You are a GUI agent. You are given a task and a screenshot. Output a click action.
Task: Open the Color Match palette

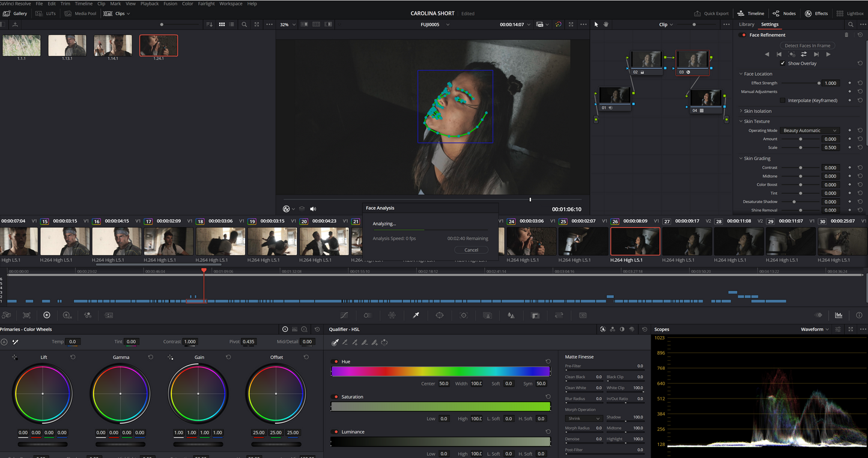[26, 315]
